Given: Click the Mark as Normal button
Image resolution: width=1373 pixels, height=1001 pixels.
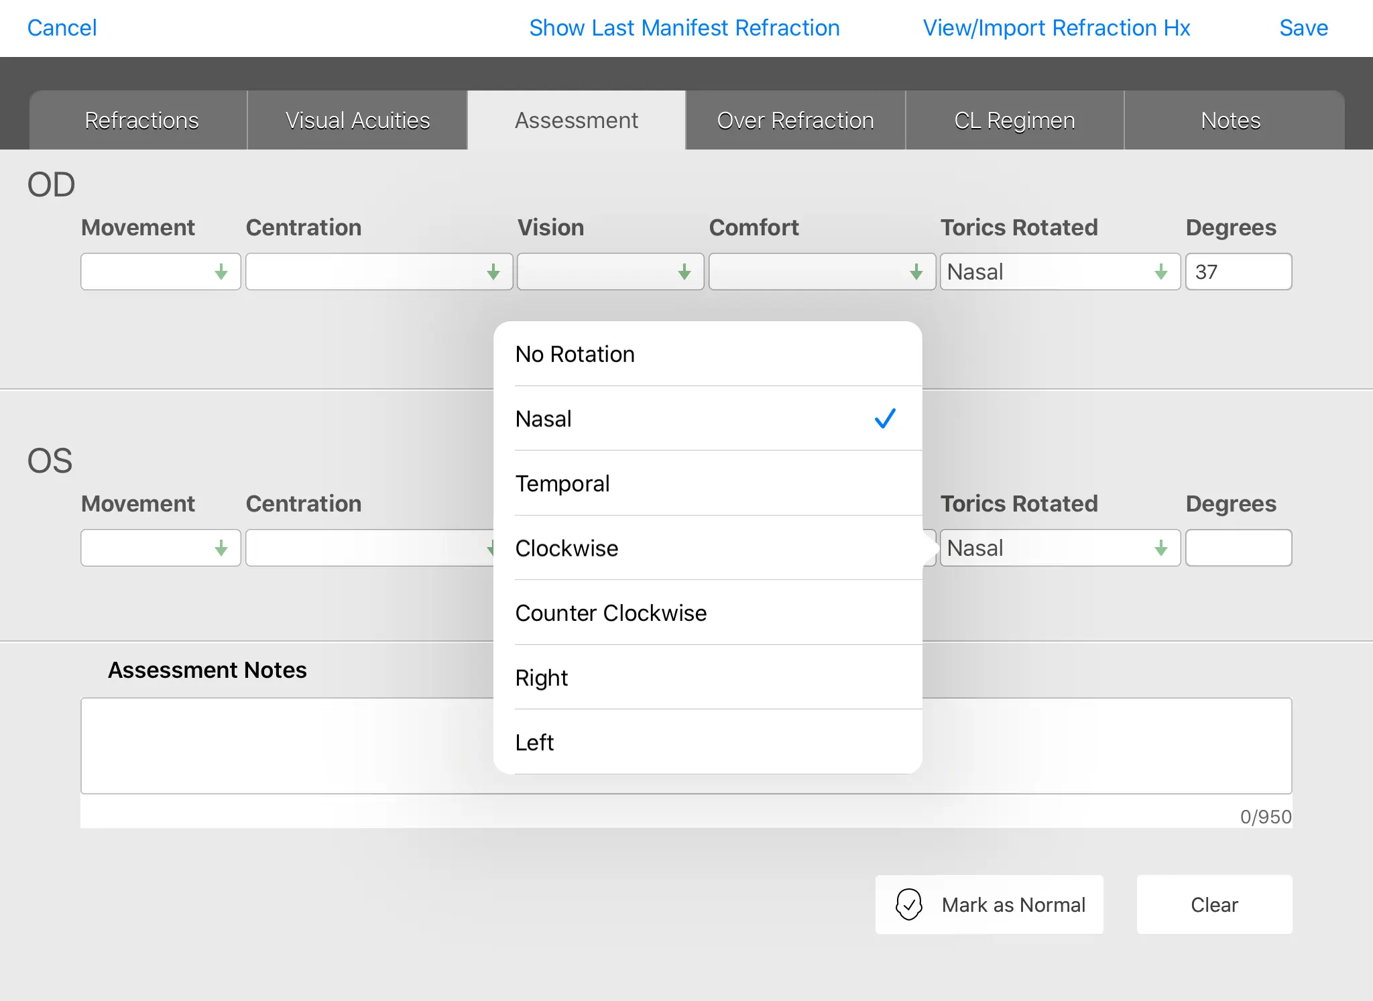Looking at the screenshot, I should [x=990, y=904].
